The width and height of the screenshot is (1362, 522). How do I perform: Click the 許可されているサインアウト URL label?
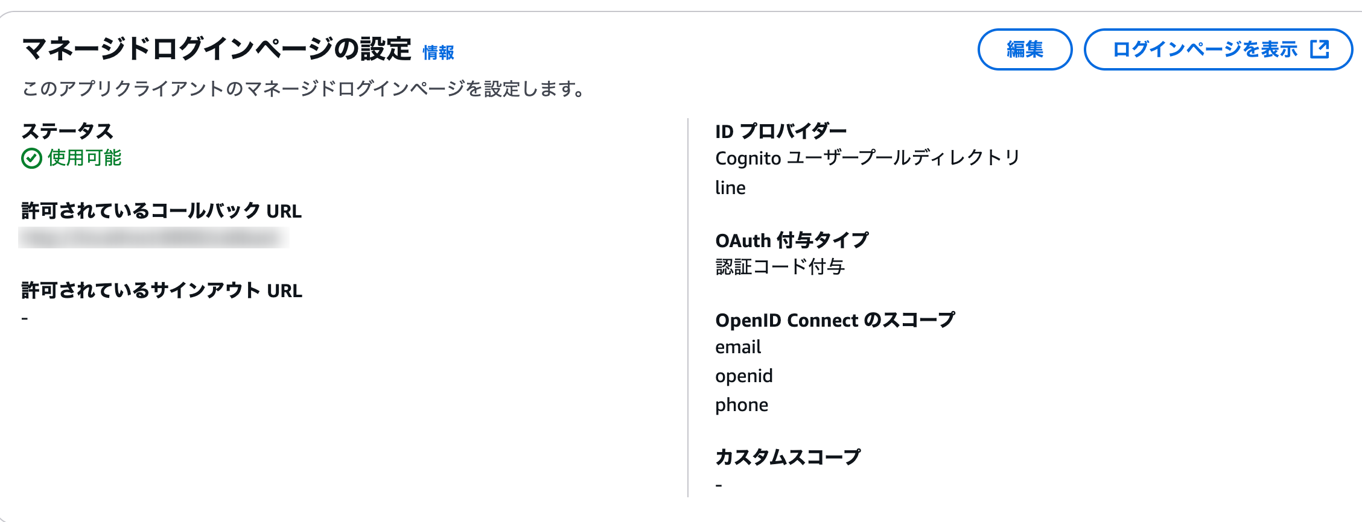tap(162, 291)
